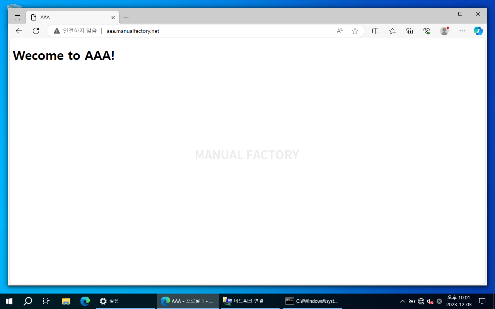Screen dimensions: 495x309
Task: Click the taskbar Search magnifier
Action: [28, 301]
